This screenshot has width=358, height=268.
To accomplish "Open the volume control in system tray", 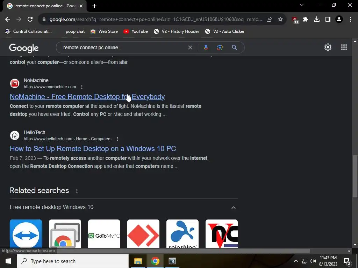I will click(x=313, y=261).
